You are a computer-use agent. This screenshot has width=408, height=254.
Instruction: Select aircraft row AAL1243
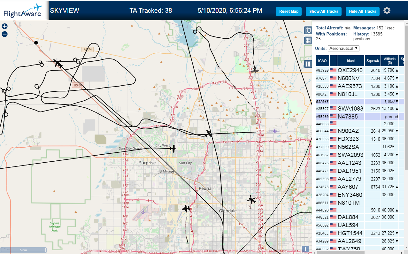(x=360, y=163)
